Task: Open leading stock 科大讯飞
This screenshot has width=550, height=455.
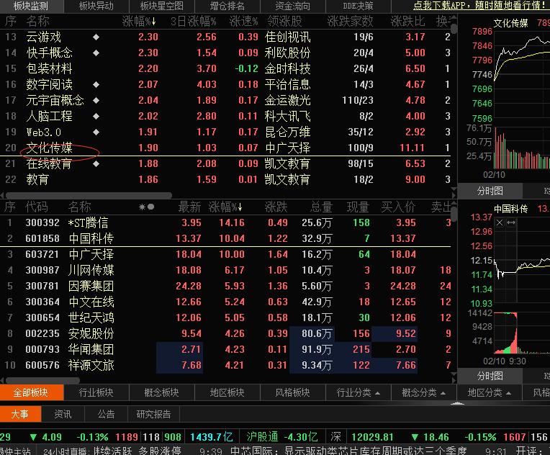Action: tap(288, 116)
